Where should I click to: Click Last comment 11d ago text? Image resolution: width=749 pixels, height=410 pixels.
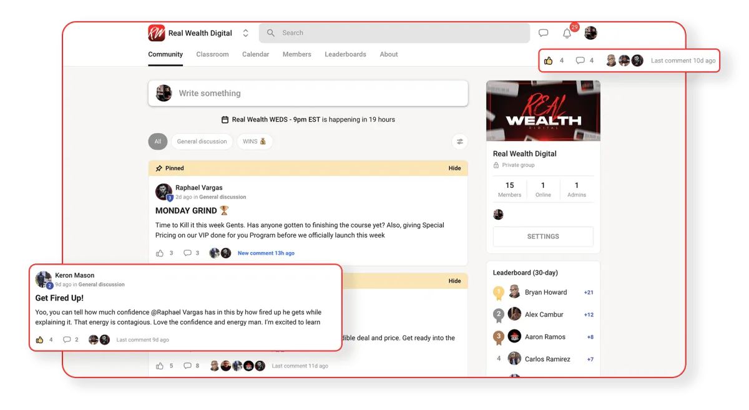pos(300,366)
